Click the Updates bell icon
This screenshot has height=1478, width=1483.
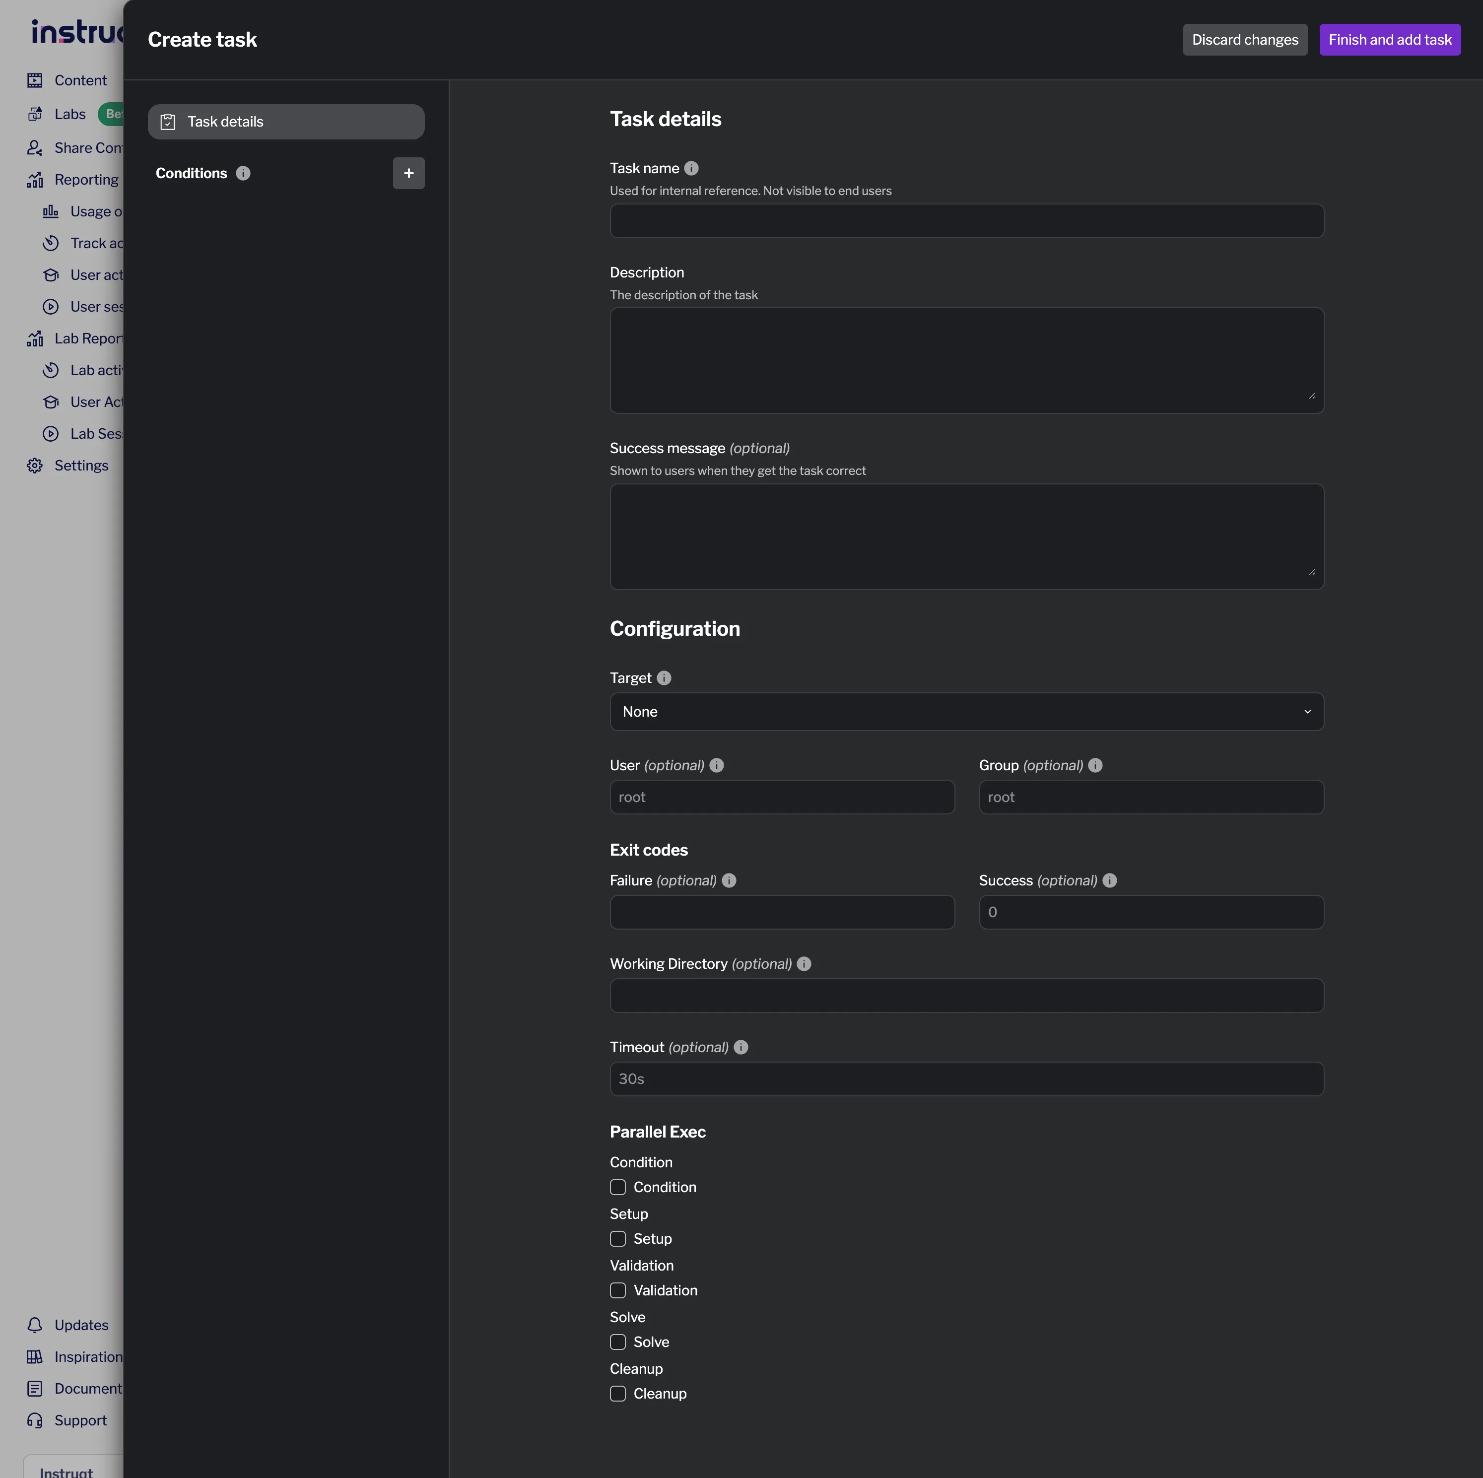(x=35, y=1325)
